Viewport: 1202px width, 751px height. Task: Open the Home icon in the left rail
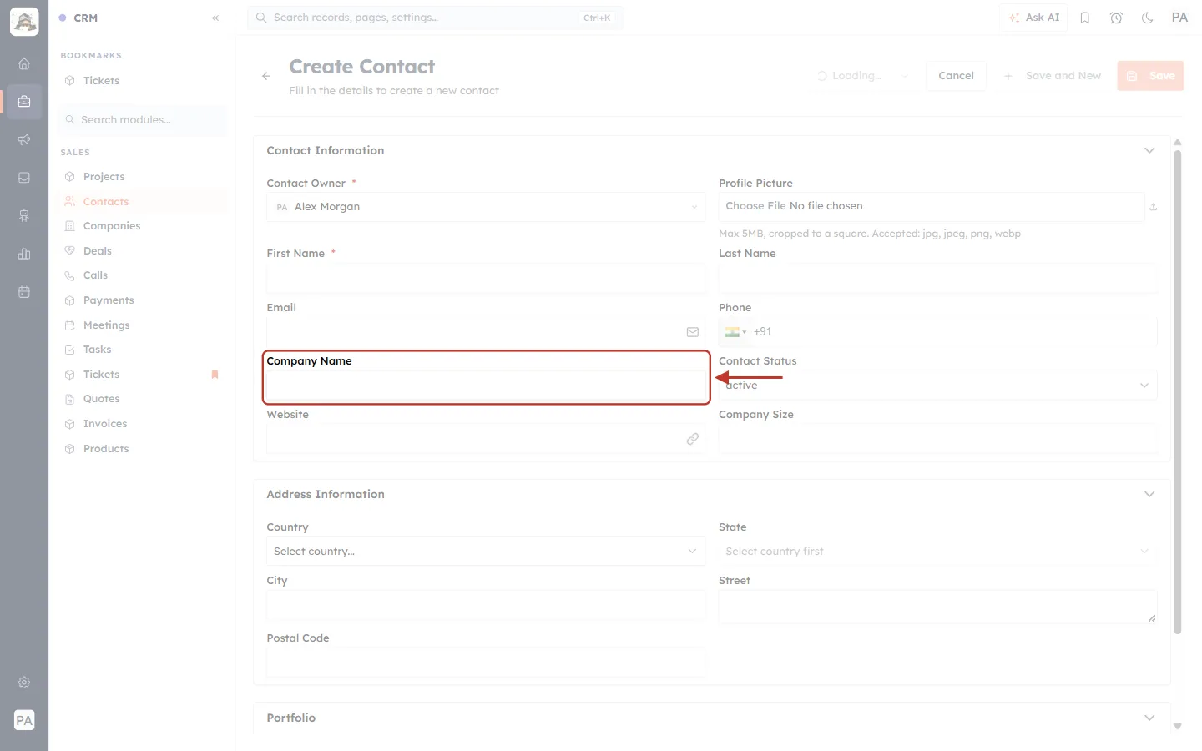coord(24,63)
